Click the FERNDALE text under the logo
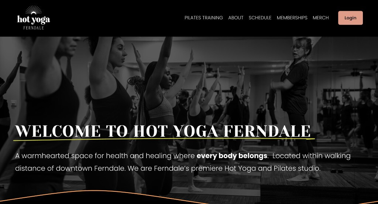This screenshot has width=378, height=204. coord(34,28)
